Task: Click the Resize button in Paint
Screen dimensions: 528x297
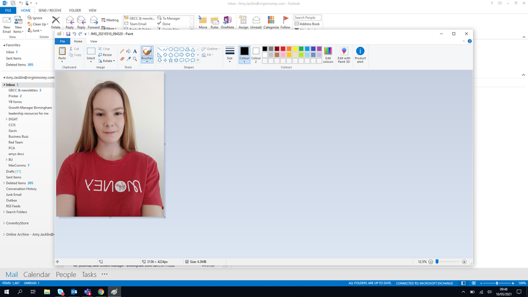Action: tap(105, 55)
